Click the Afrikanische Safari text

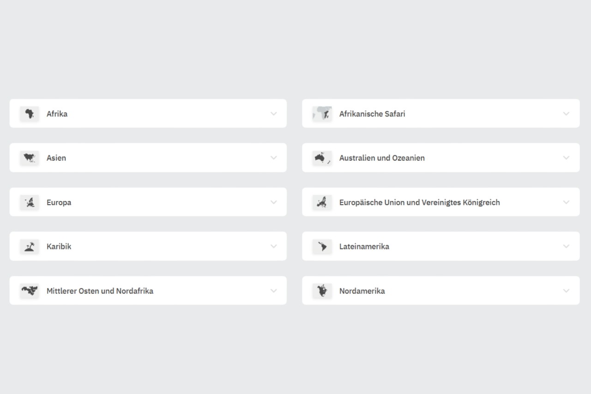click(x=372, y=114)
